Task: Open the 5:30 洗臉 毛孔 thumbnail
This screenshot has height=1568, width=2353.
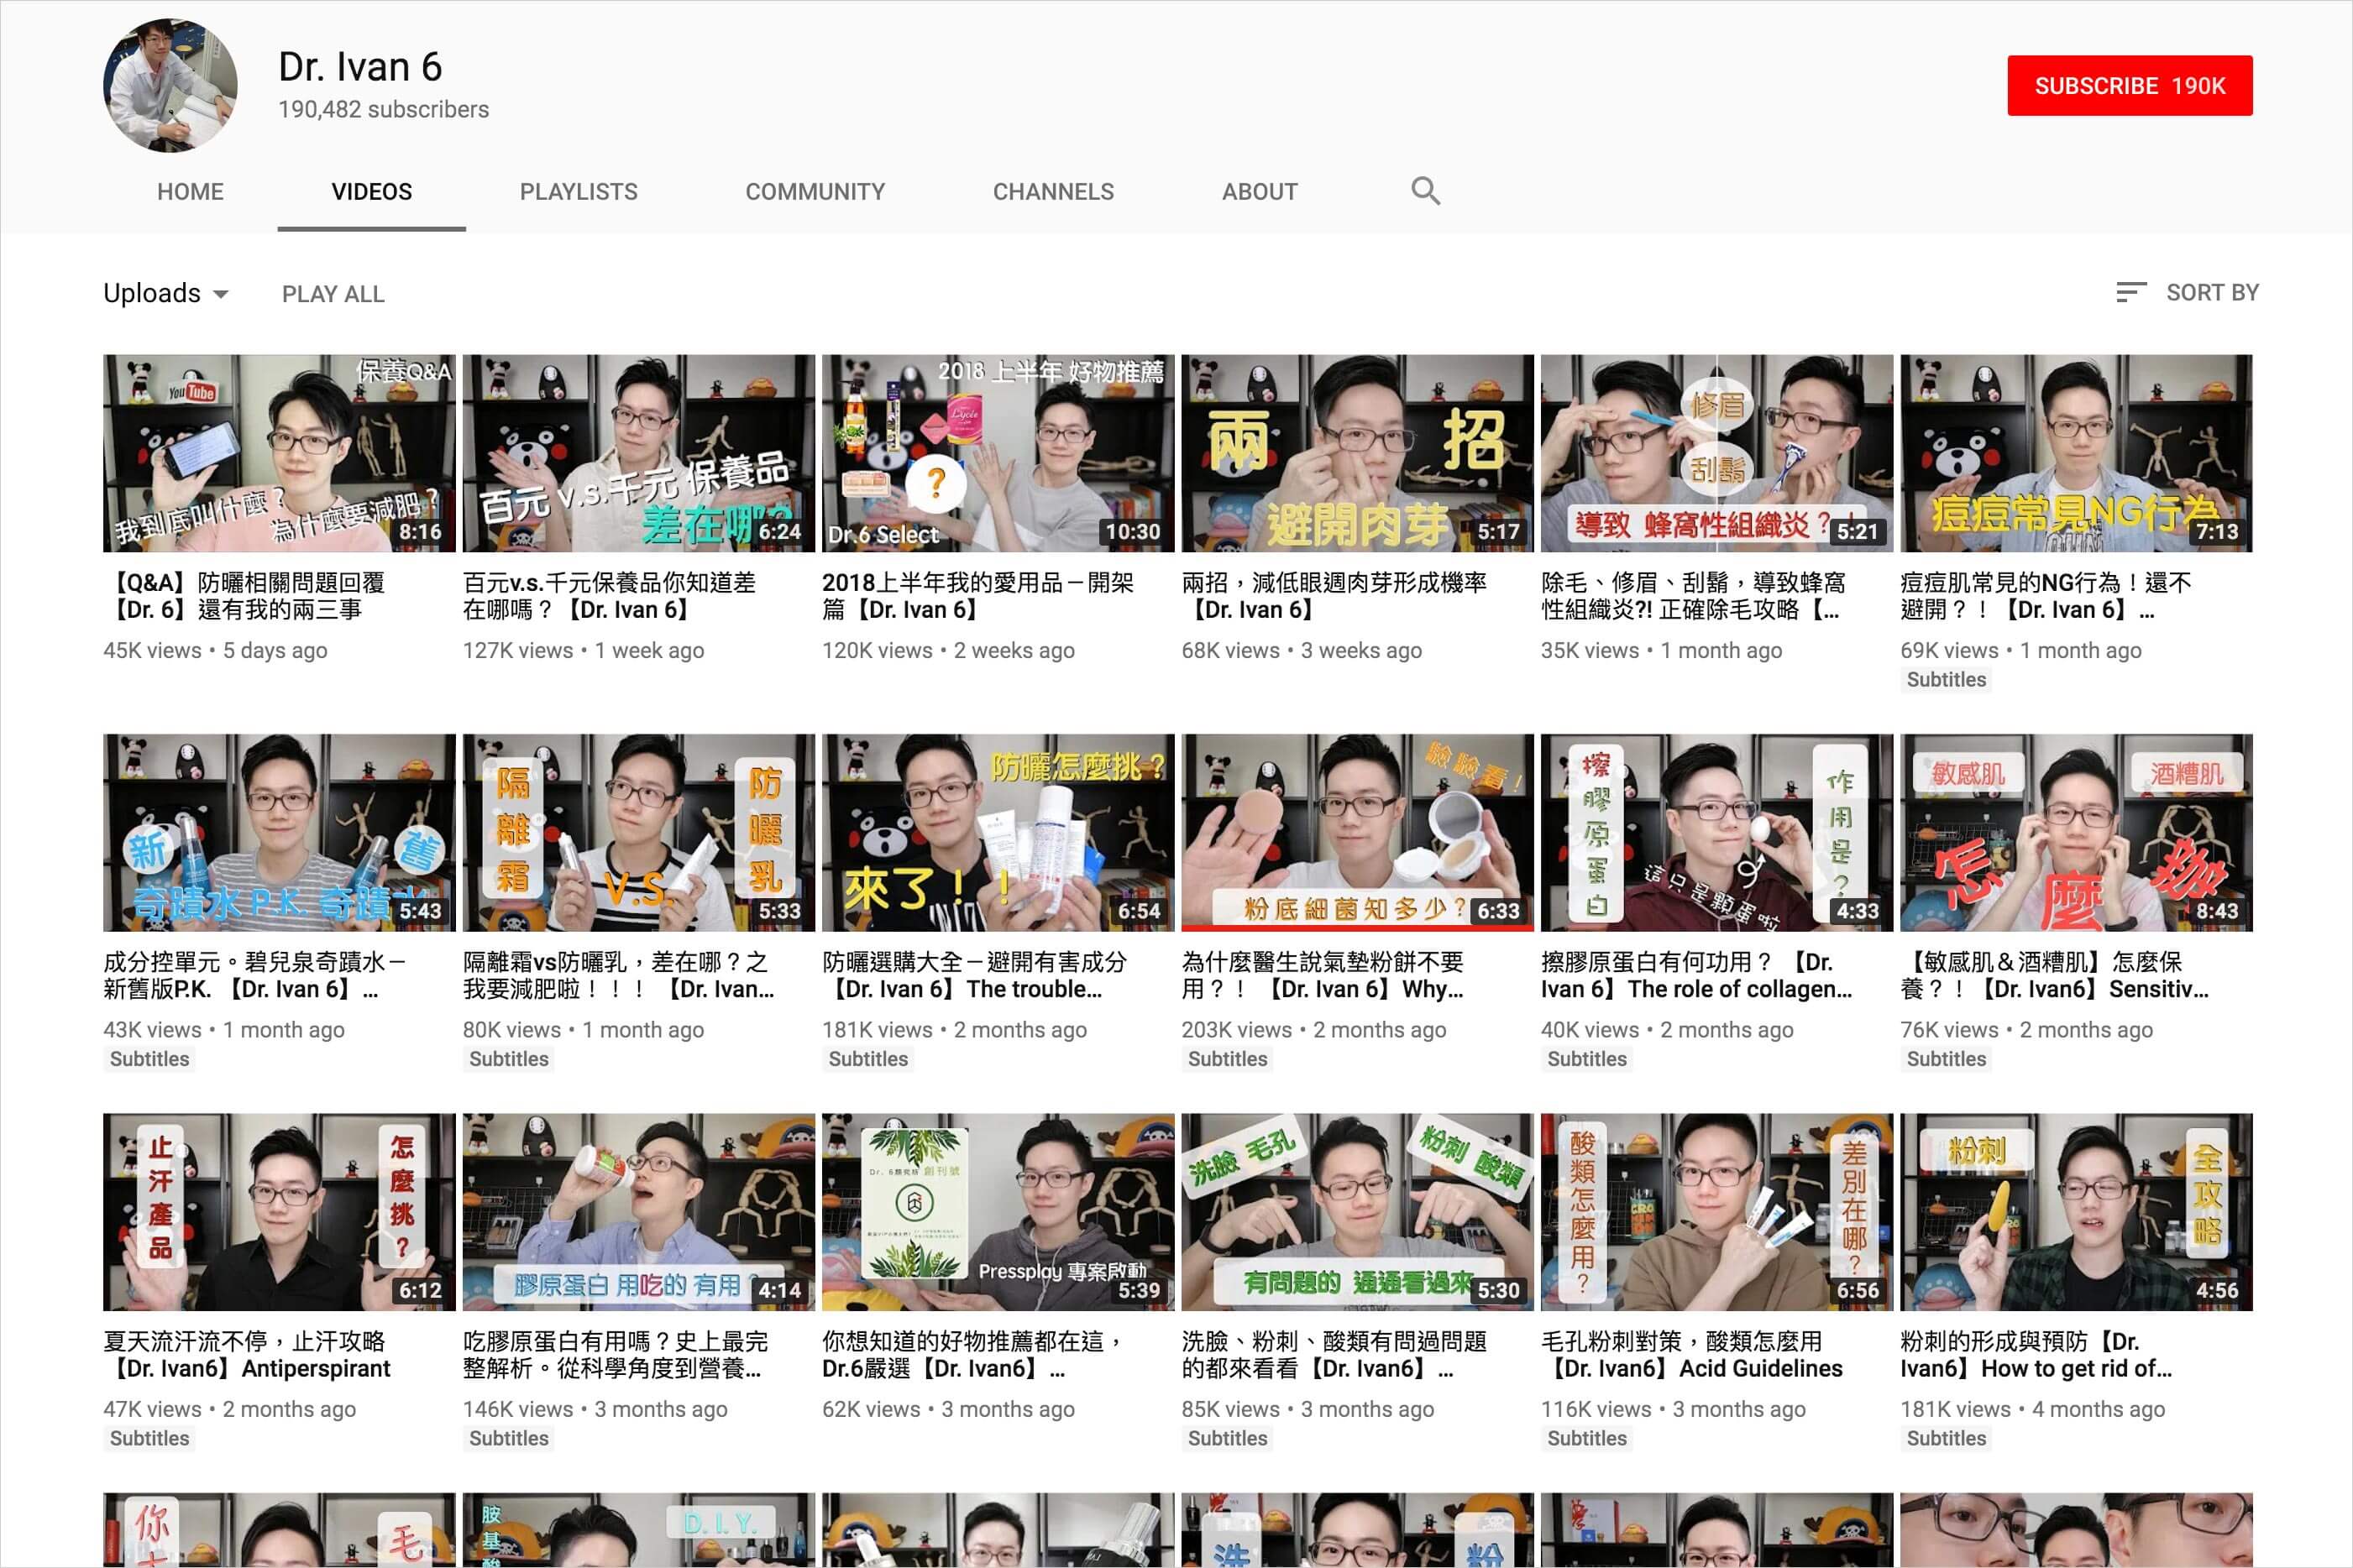Action: coord(1356,1212)
